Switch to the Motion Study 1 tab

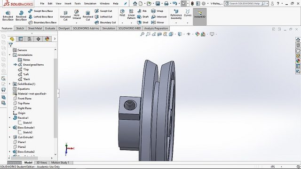pyautogui.click(x=60, y=163)
